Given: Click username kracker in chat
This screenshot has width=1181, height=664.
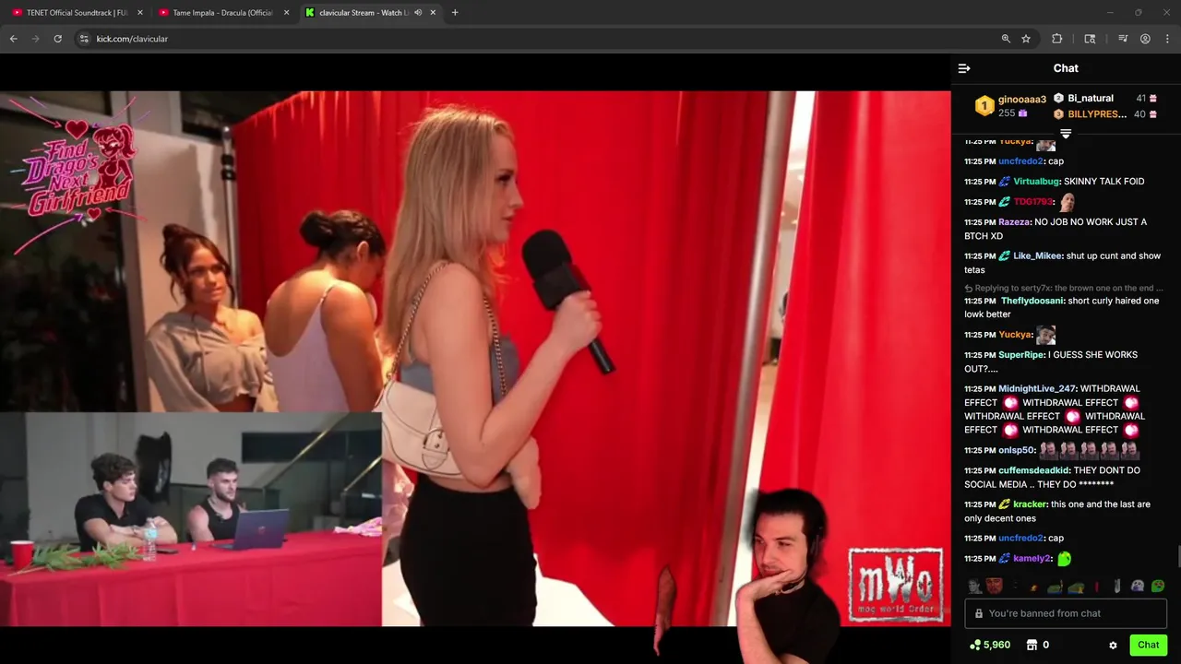Looking at the screenshot, I should 1030,504.
